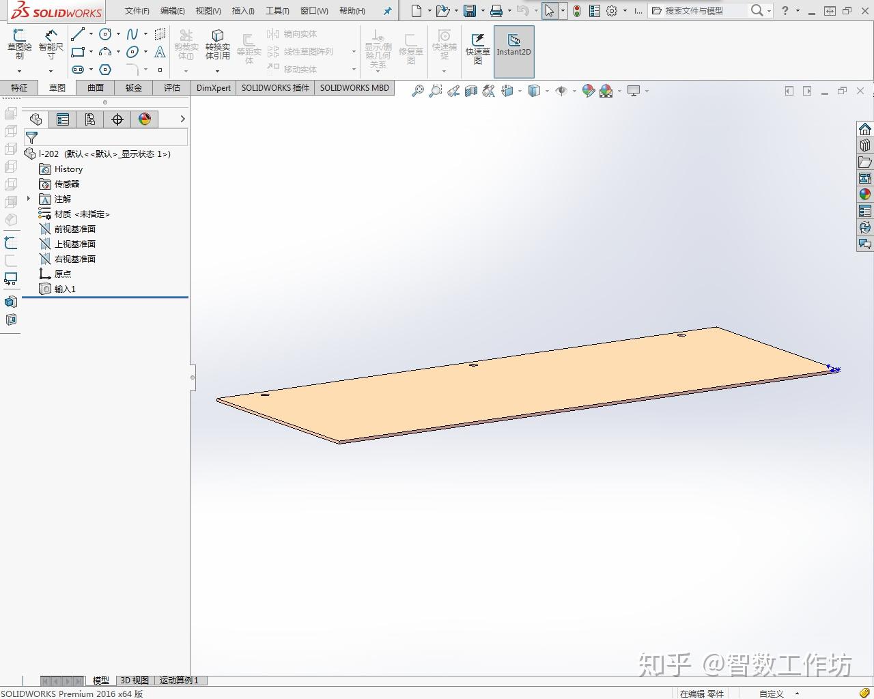Switch to the 钣金 ribbon tab

132,87
